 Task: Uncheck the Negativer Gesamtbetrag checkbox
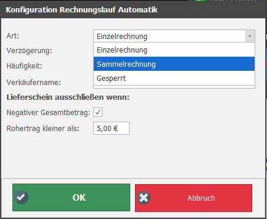coord(98,112)
